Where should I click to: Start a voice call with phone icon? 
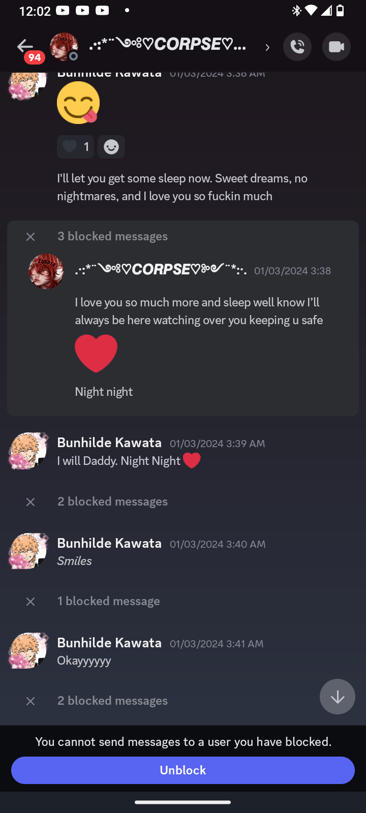(297, 47)
